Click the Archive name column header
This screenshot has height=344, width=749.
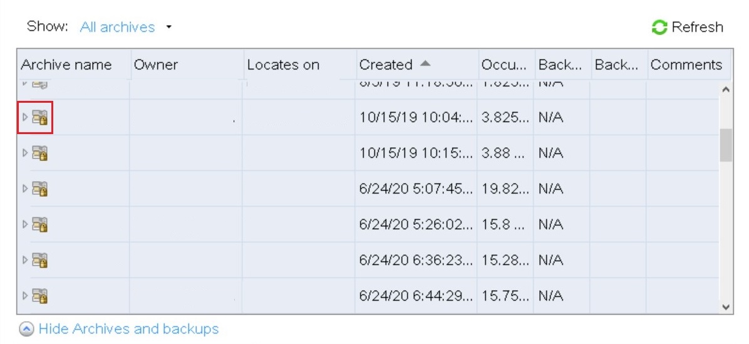[x=66, y=65]
